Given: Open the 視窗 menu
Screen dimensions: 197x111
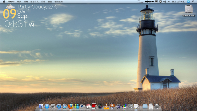Looking at the screenshot, I should [x=50, y=2].
